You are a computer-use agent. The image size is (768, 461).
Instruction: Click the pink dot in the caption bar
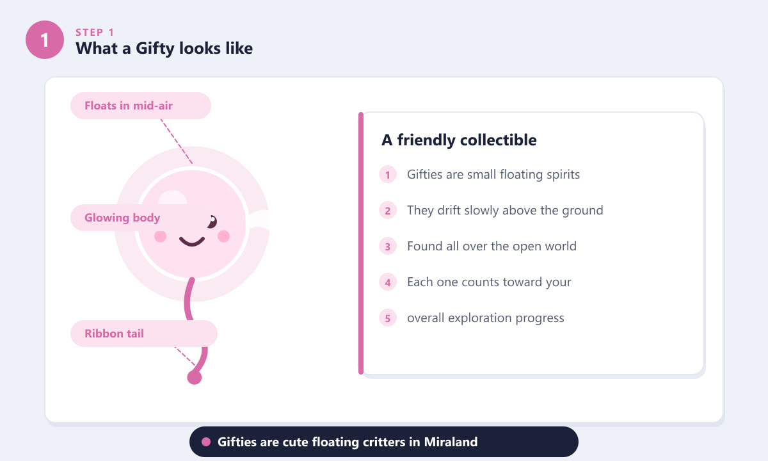tap(206, 442)
